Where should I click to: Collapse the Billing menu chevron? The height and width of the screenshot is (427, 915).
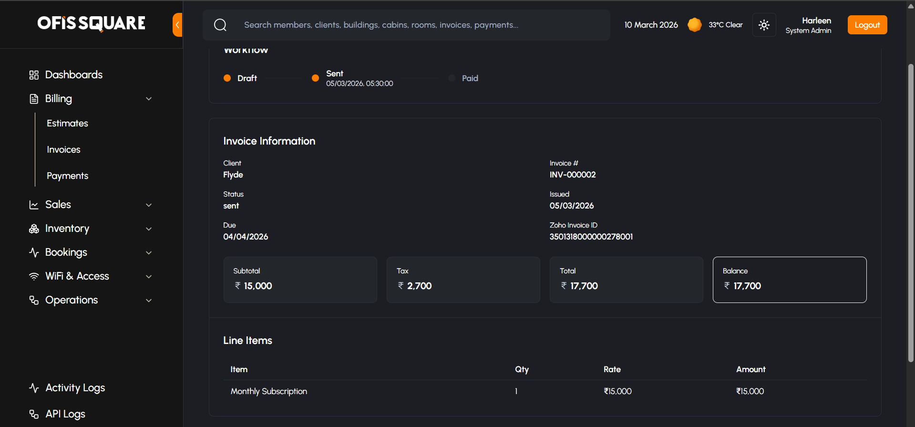pyautogui.click(x=149, y=99)
